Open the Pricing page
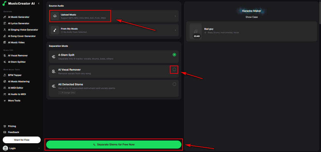Image resolution: width=321 pixels, height=152 pixels. pyautogui.click(x=12, y=126)
